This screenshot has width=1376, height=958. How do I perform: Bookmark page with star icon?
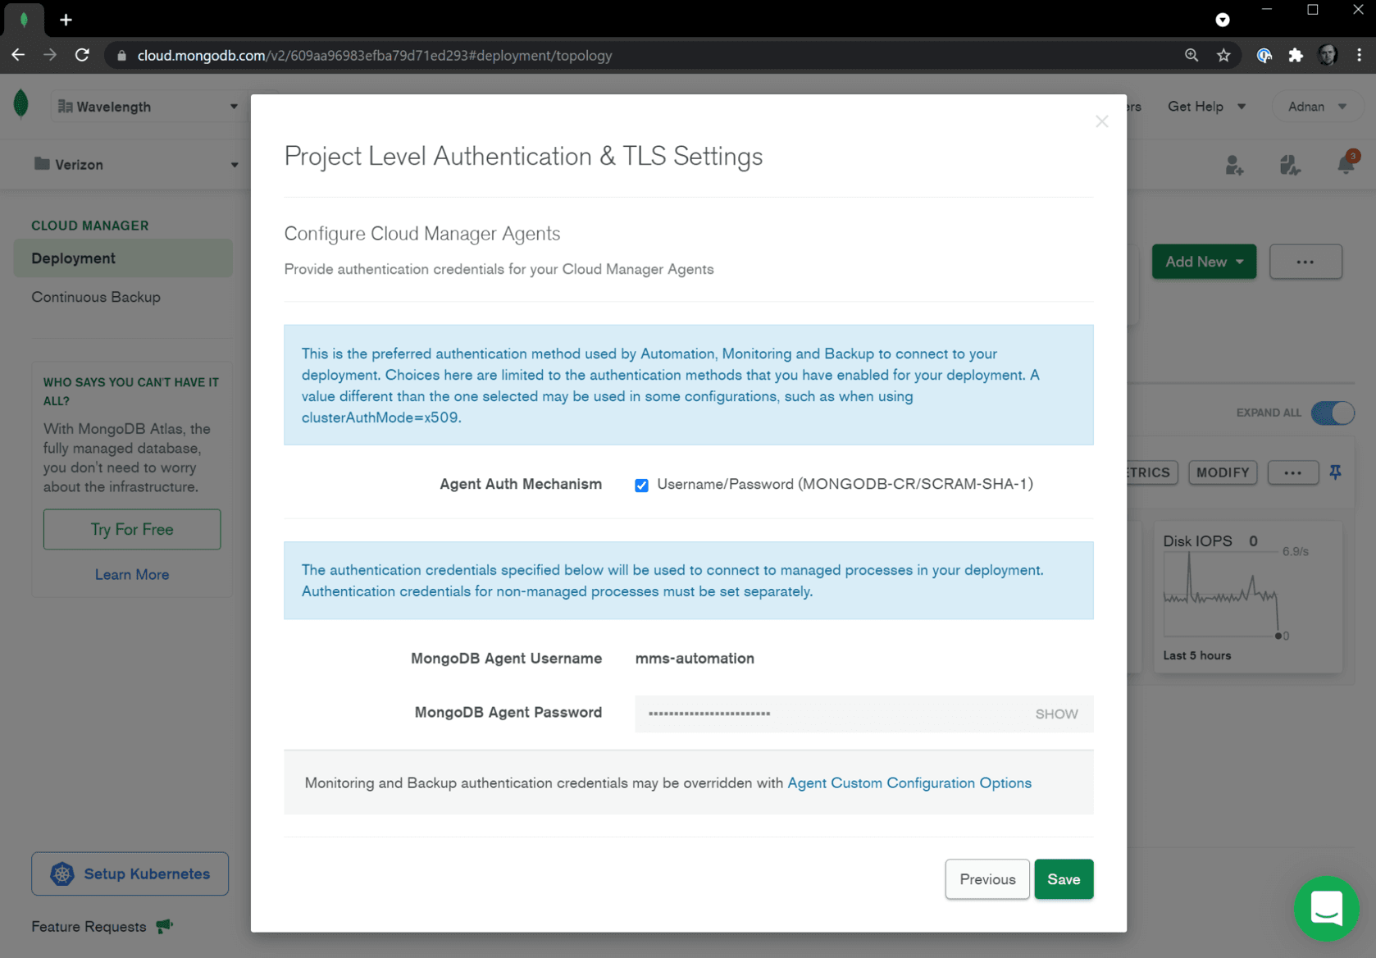coord(1223,56)
